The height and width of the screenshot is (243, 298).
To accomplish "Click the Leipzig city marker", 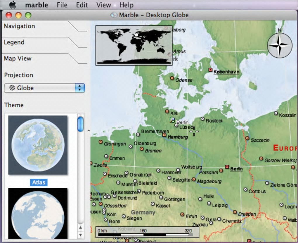I will pyautogui.click(x=209, y=204).
